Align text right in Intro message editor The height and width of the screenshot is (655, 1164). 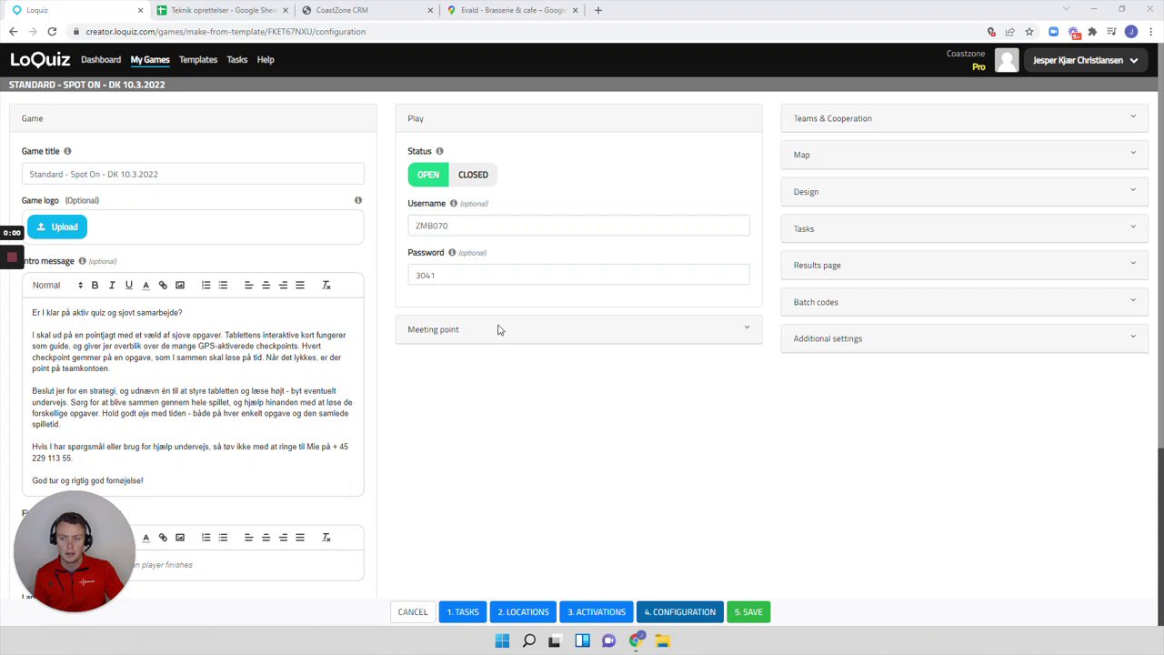[x=283, y=286]
